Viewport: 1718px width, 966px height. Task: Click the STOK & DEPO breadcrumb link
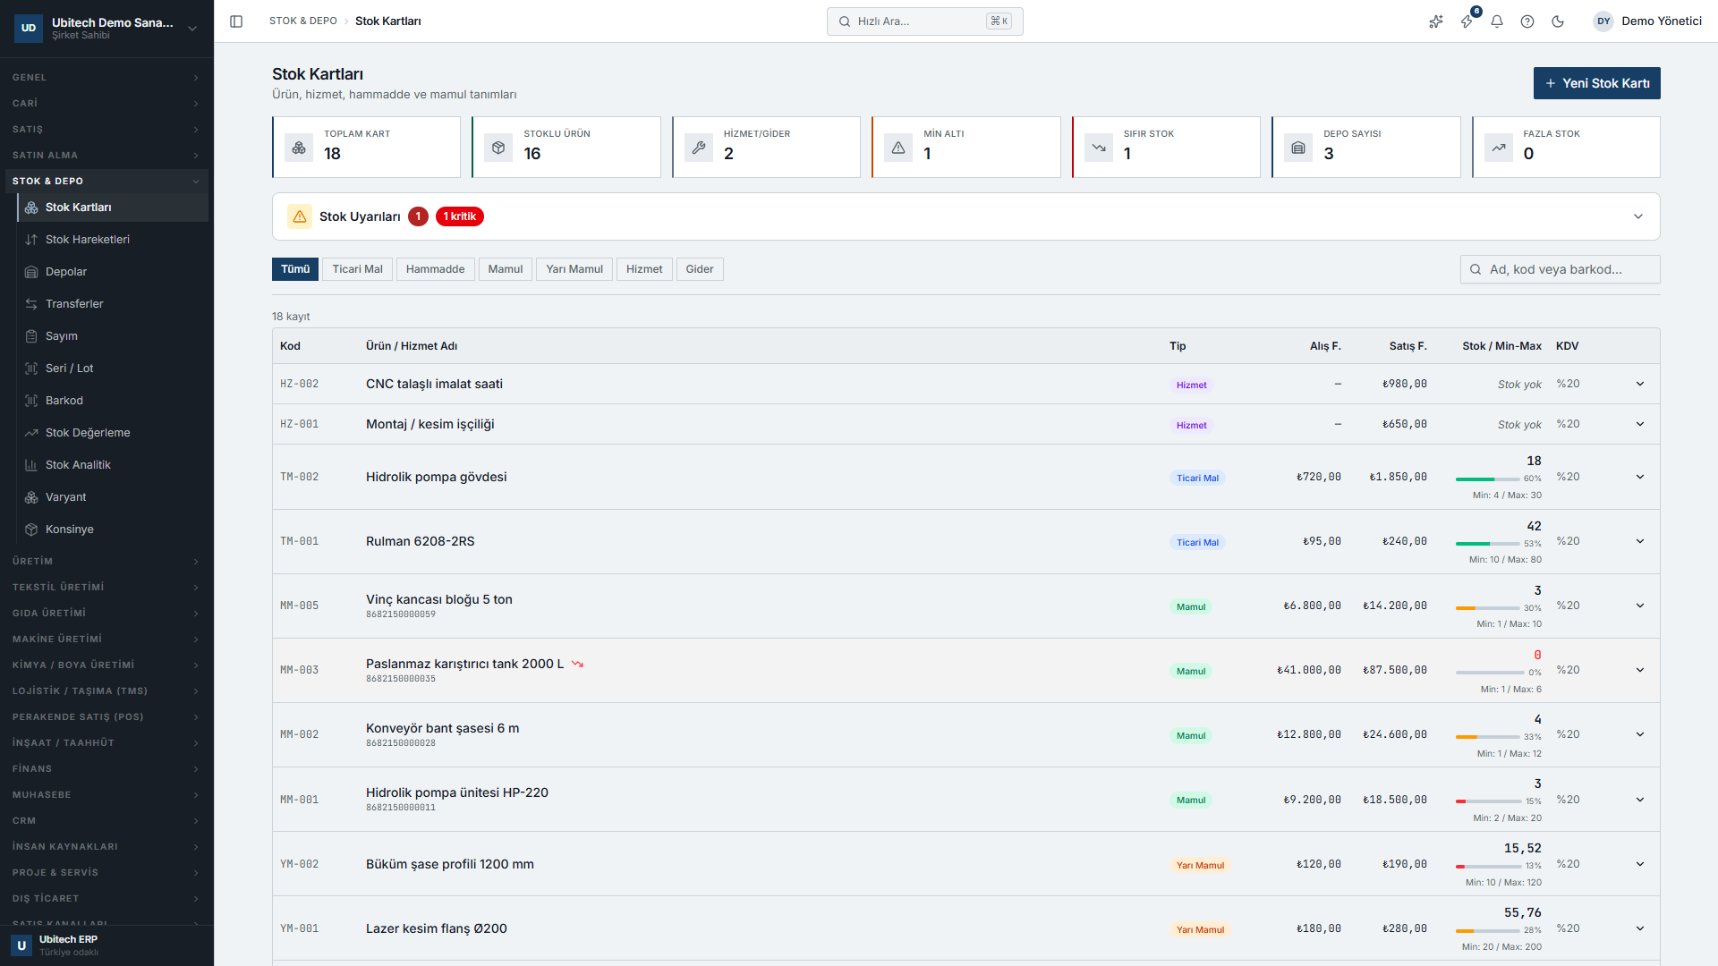click(303, 21)
